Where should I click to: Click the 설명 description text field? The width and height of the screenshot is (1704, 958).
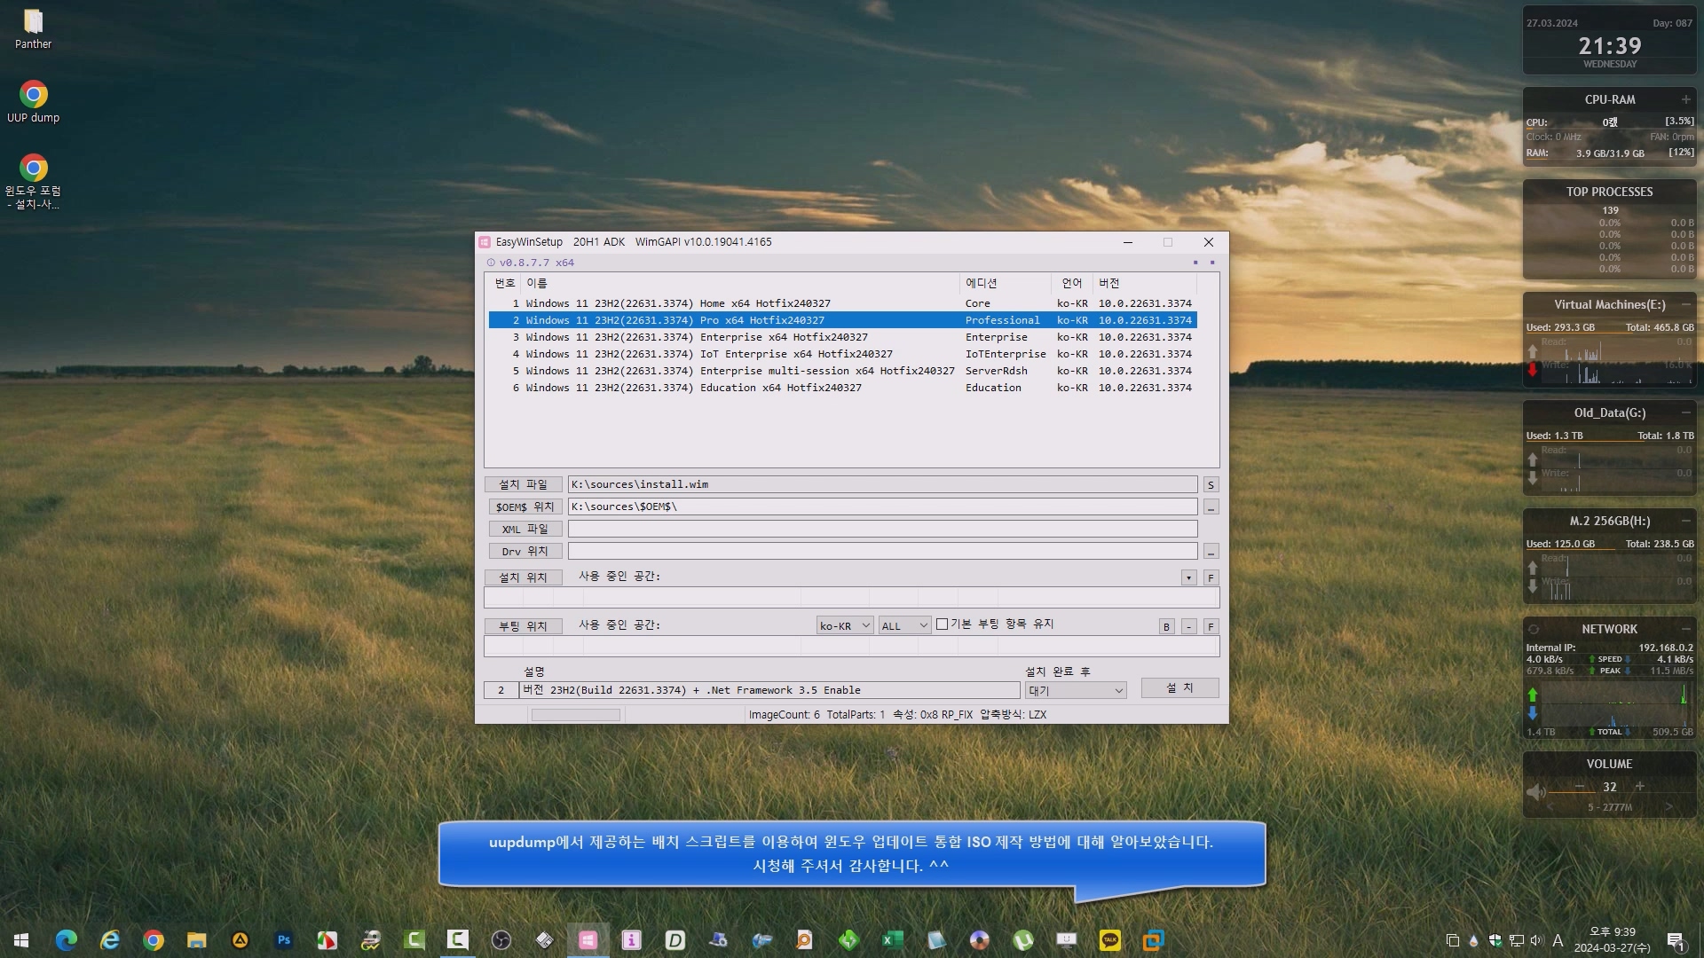tap(769, 690)
